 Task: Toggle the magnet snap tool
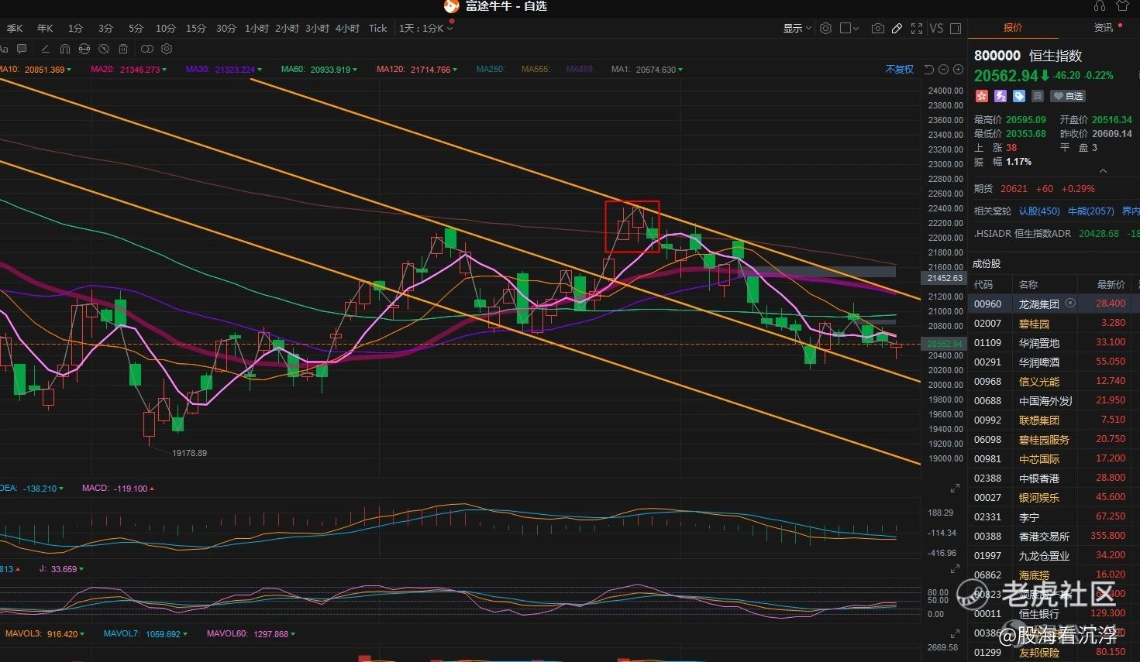64,49
